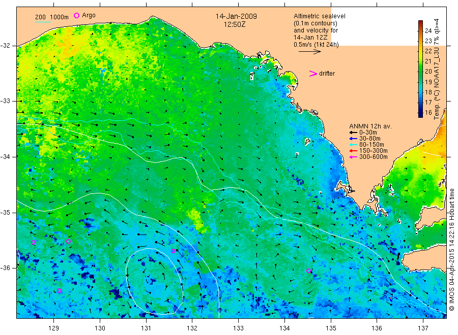Click the latitude axis label -33

click(5, 101)
